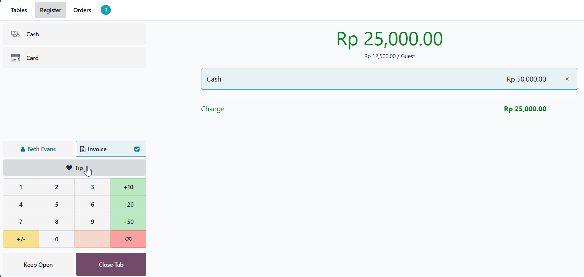
Task: Toggle the Invoice checkbox
Action: [x=137, y=149]
